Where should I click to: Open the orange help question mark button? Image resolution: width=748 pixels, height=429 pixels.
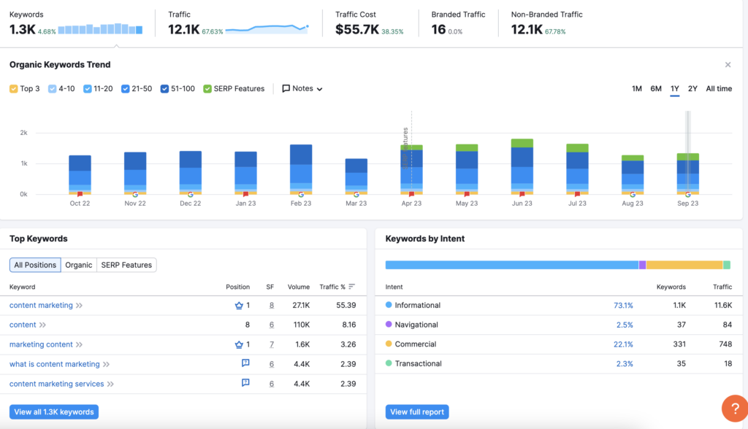(x=735, y=409)
